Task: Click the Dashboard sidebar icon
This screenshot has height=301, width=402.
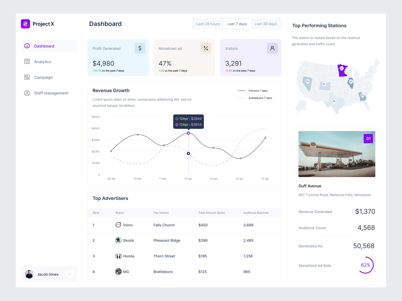Action: click(x=27, y=46)
